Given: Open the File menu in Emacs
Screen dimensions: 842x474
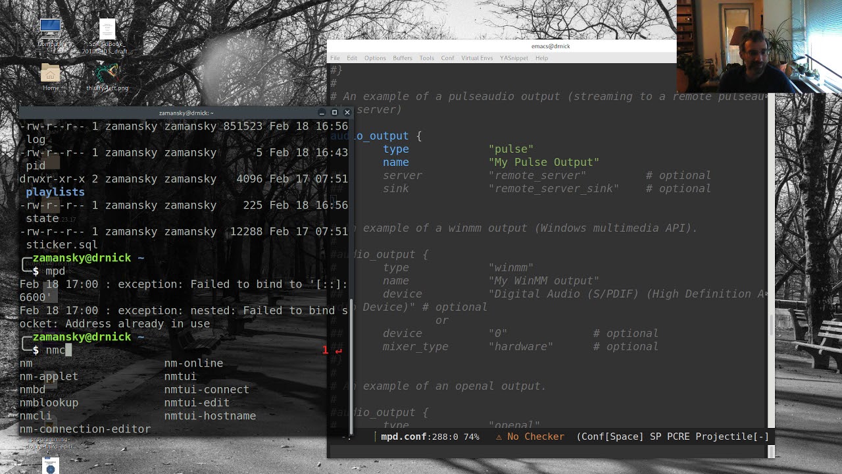Looking at the screenshot, I should 335,58.
